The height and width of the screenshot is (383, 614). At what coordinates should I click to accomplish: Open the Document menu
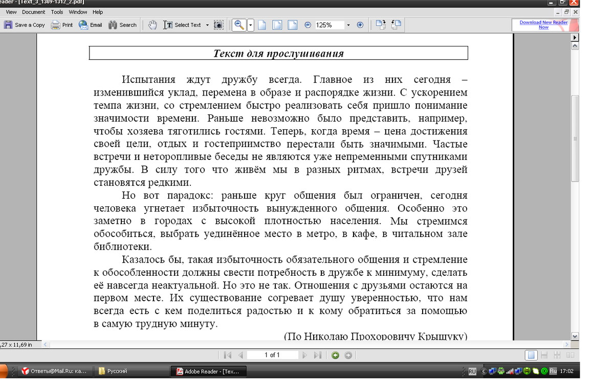34,12
